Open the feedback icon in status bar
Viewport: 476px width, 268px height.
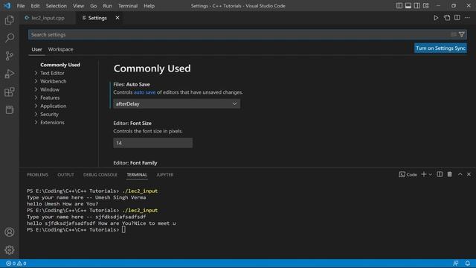click(x=455, y=264)
